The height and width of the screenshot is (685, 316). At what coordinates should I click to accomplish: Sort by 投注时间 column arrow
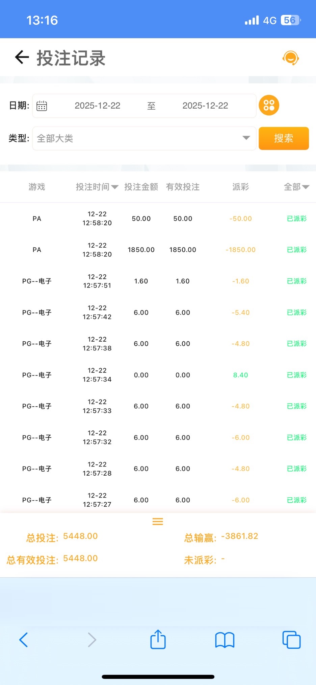pos(114,187)
